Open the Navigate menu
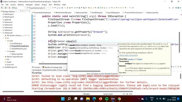This screenshot has width=182, height=102. (29, 5)
